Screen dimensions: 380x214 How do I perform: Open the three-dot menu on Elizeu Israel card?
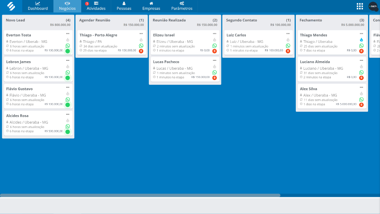click(x=215, y=34)
